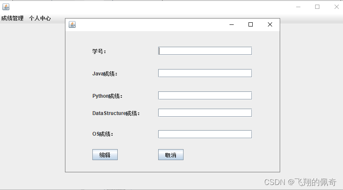Minimize the main window behind the dialog
Image resolution: width=343 pixels, height=190 pixels.
click(x=298, y=7)
